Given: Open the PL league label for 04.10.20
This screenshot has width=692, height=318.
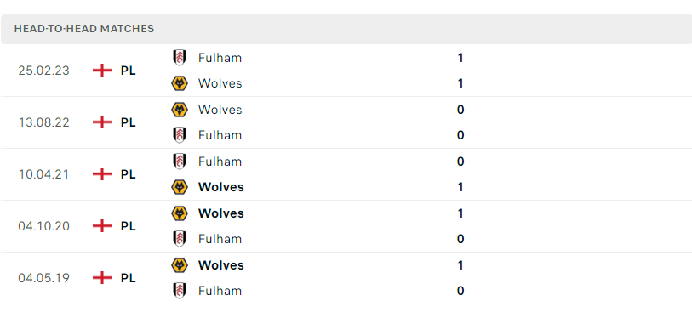Looking at the screenshot, I should 128,226.
